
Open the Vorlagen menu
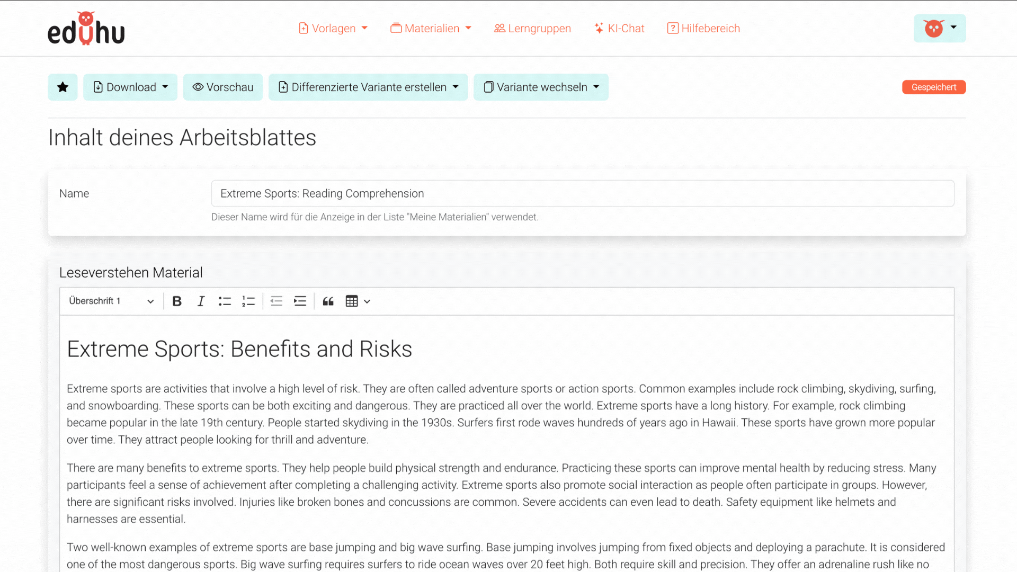click(x=333, y=29)
